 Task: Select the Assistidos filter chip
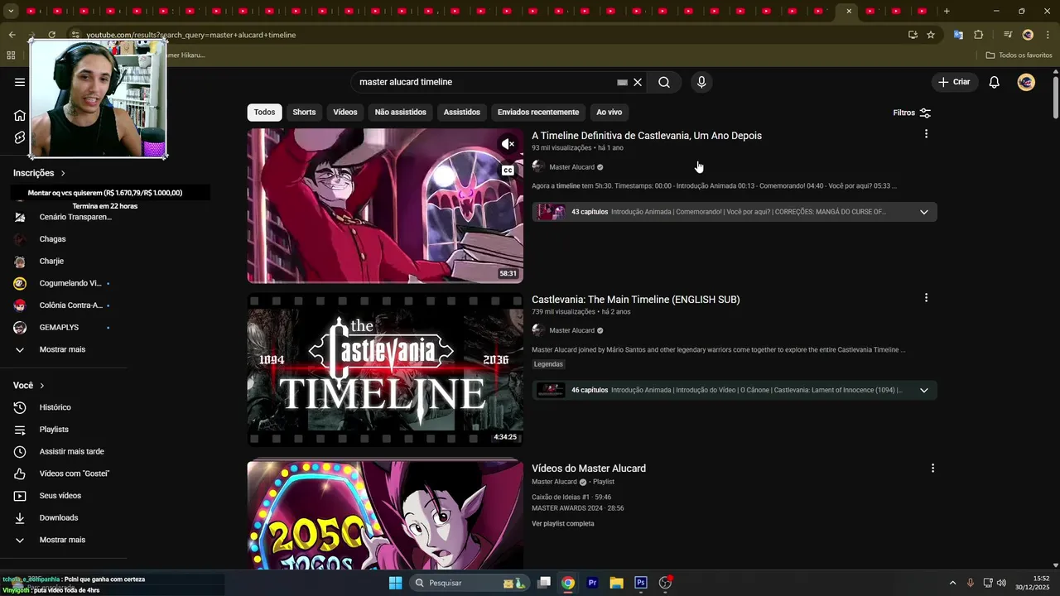pos(461,113)
